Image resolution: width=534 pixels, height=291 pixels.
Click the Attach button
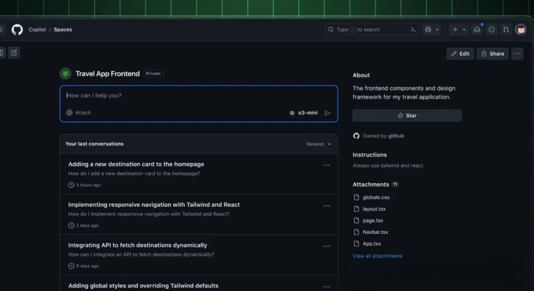coord(79,113)
